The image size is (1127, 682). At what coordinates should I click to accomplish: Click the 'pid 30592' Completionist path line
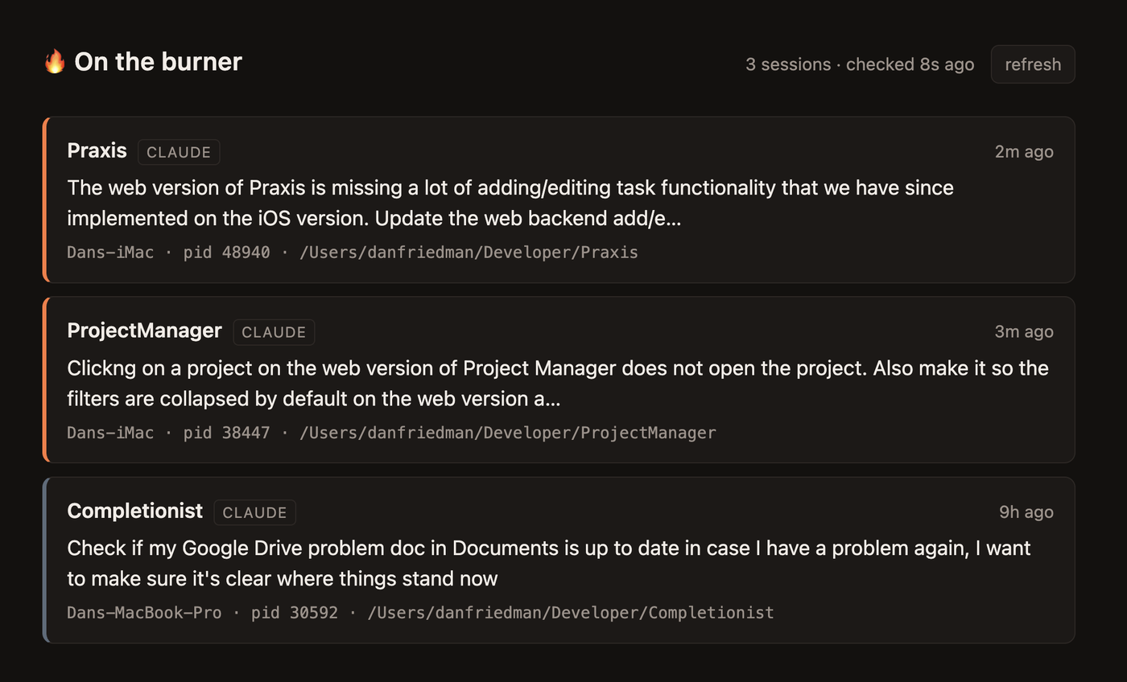(420, 613)
